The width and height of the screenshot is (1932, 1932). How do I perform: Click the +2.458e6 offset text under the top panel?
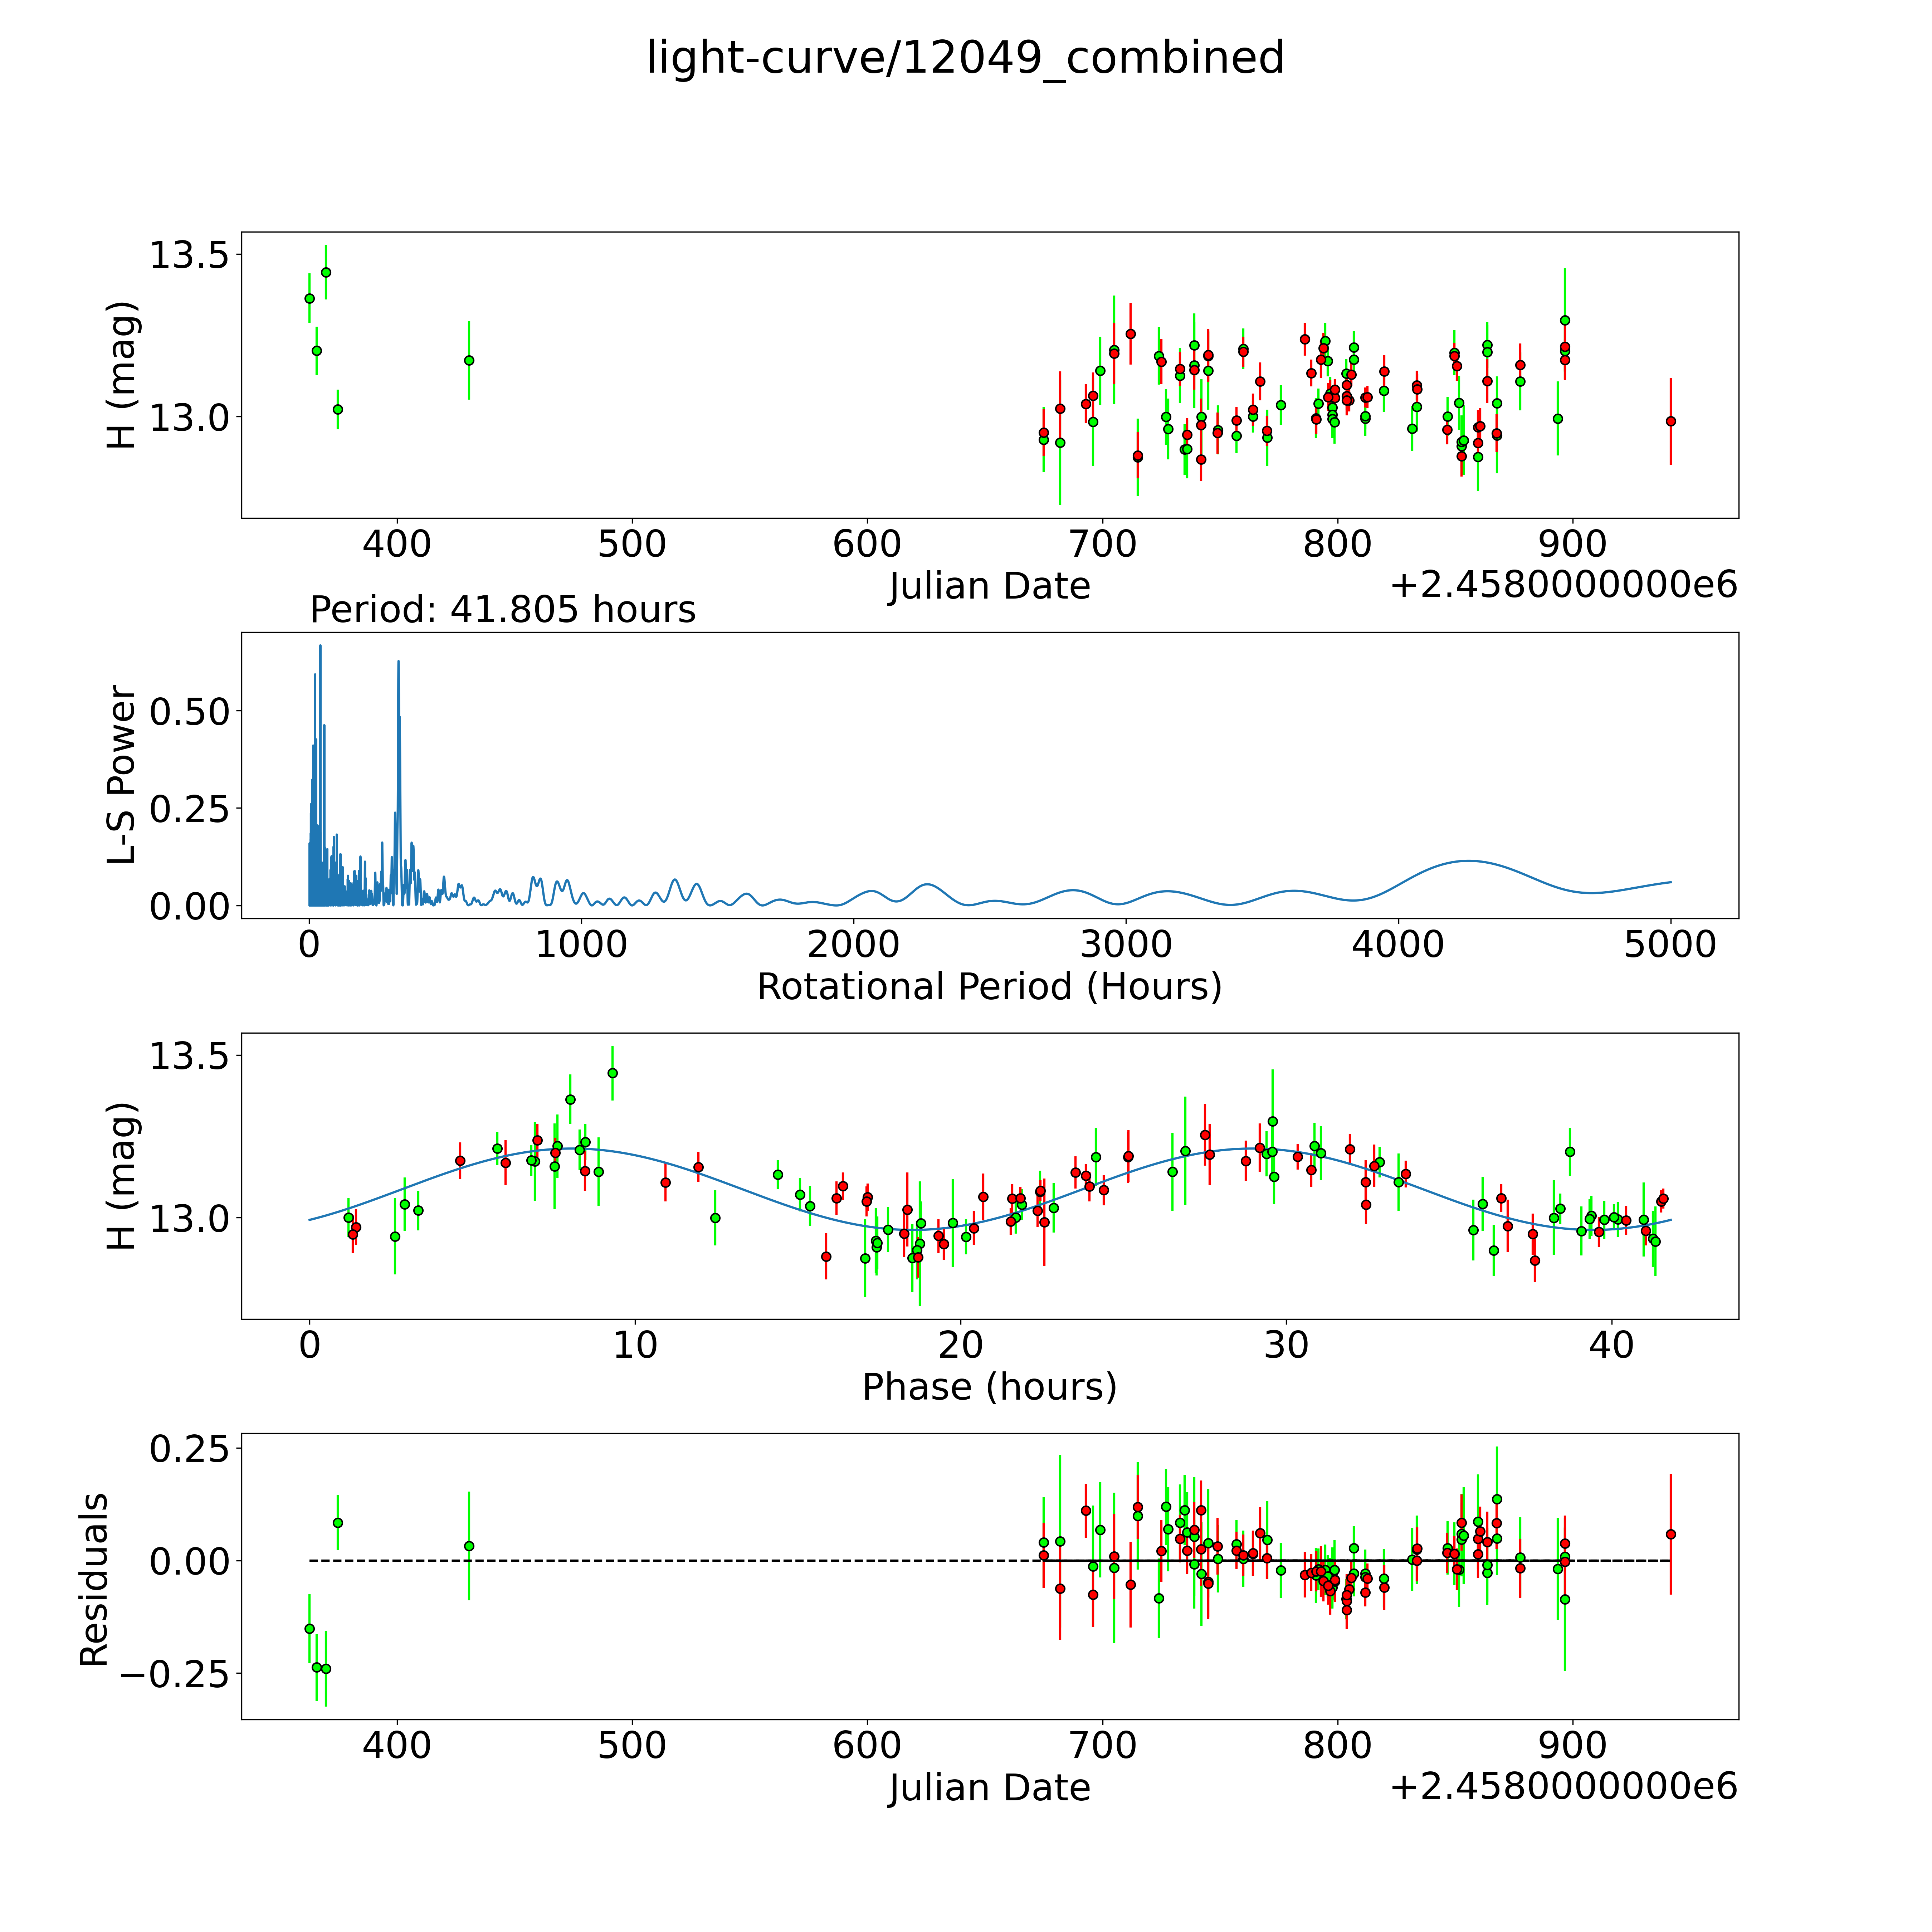pos(1563,586)
